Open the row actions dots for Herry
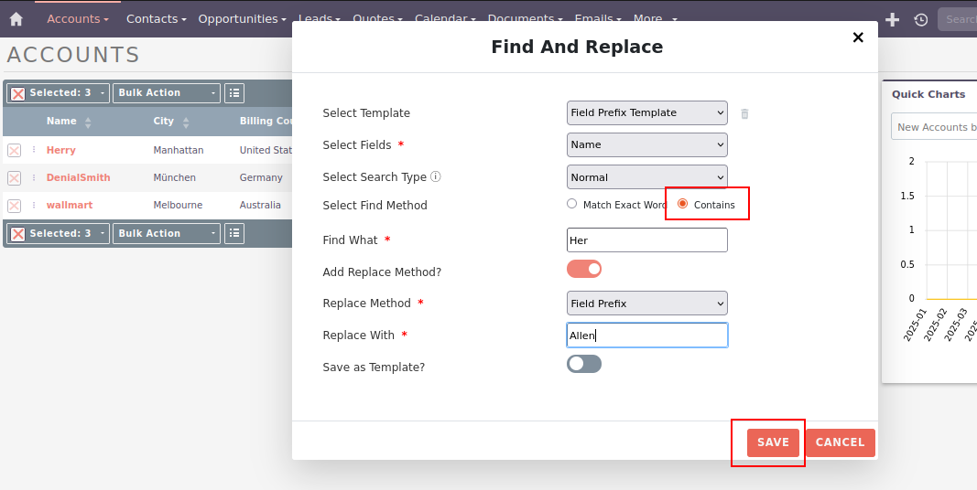The image size is (977, 490). coord(34,150)
